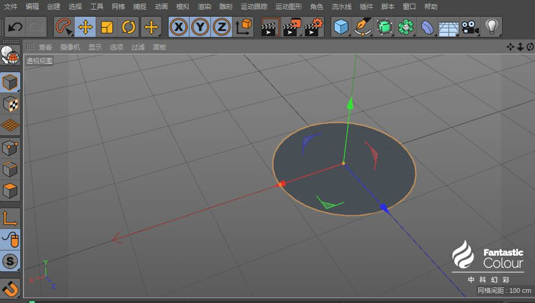Viewport: 535px width, 303px height.
Task: Open the 文件 menu
Action: [11, 7]
